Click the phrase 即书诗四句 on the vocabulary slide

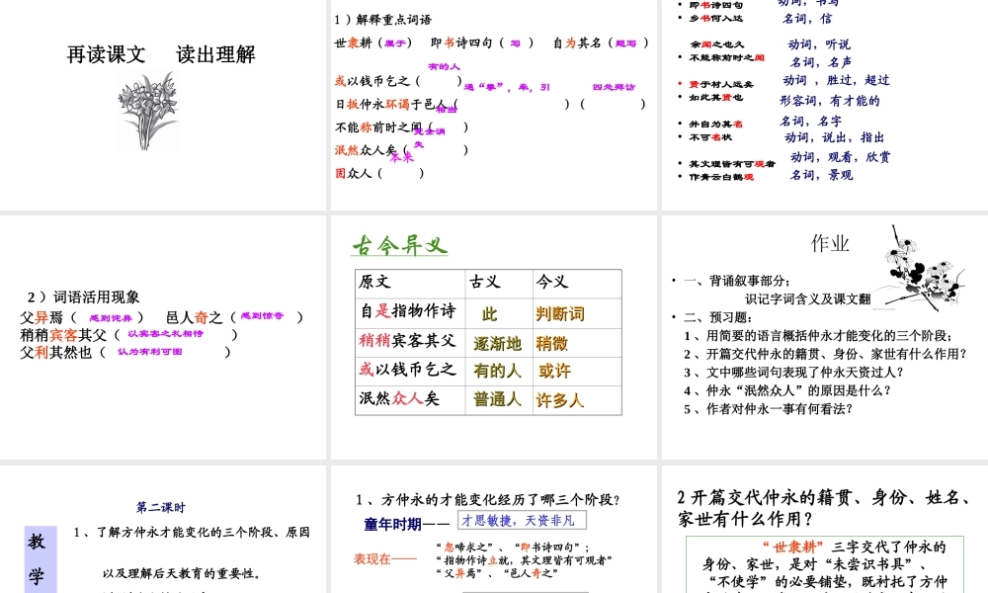tap(461, 42)
